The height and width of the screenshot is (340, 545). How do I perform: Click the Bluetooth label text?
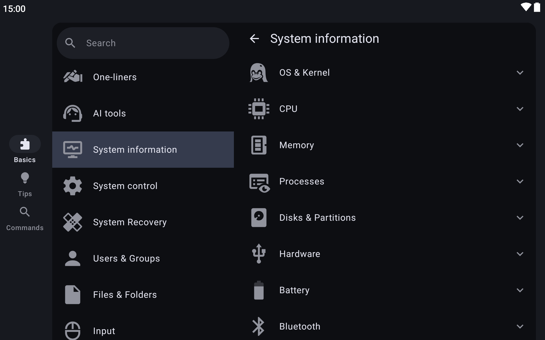(300, 326)
